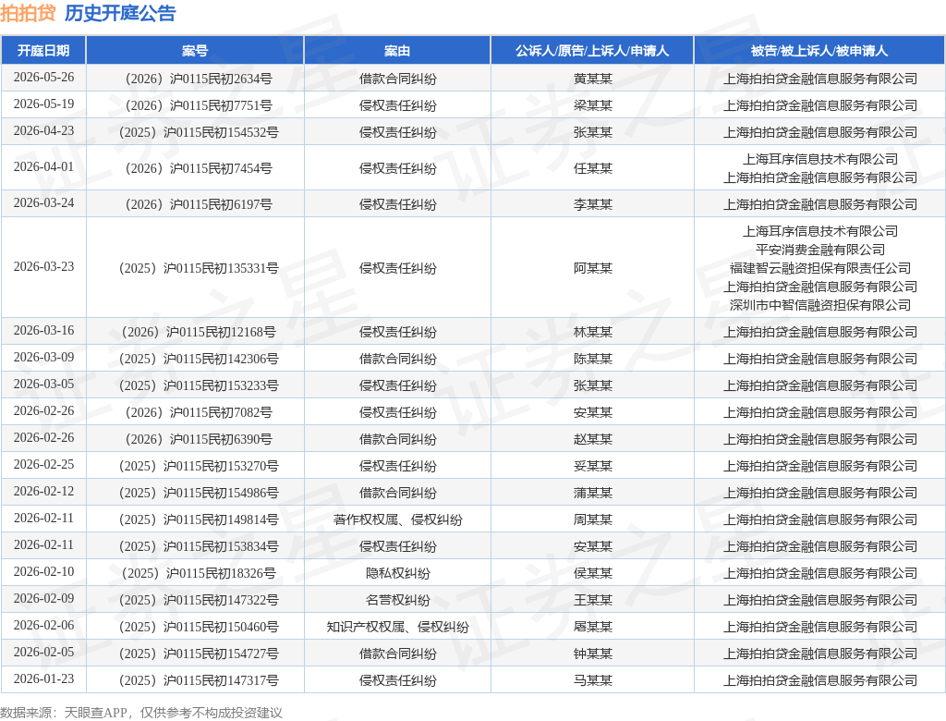
Task: Click case number (2026)沪0115民初7082号
Action: click(199, 412)
